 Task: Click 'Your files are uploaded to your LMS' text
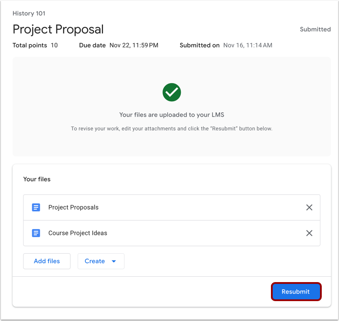tap(171, 115)
